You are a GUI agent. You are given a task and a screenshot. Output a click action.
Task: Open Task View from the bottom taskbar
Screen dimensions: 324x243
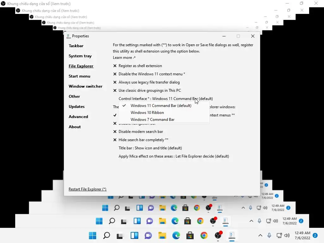click(120, 235)
